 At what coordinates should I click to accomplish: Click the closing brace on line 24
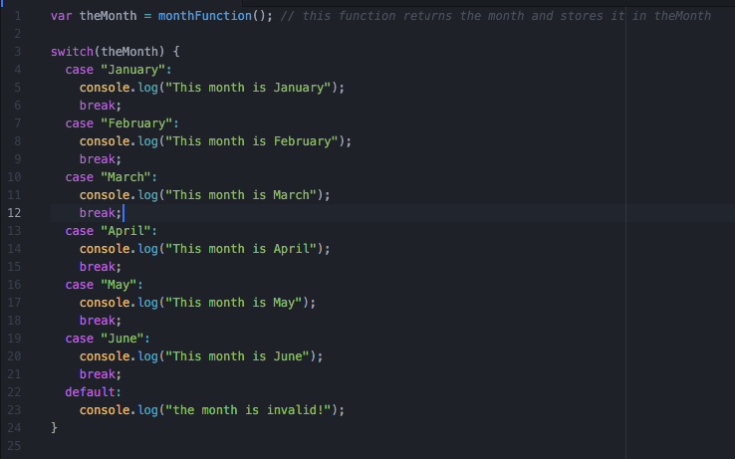click(54, 427)
